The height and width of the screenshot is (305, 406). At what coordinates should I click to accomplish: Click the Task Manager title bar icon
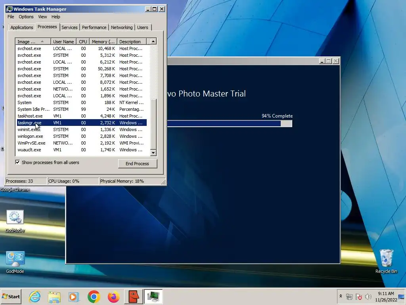coord(10,9)
